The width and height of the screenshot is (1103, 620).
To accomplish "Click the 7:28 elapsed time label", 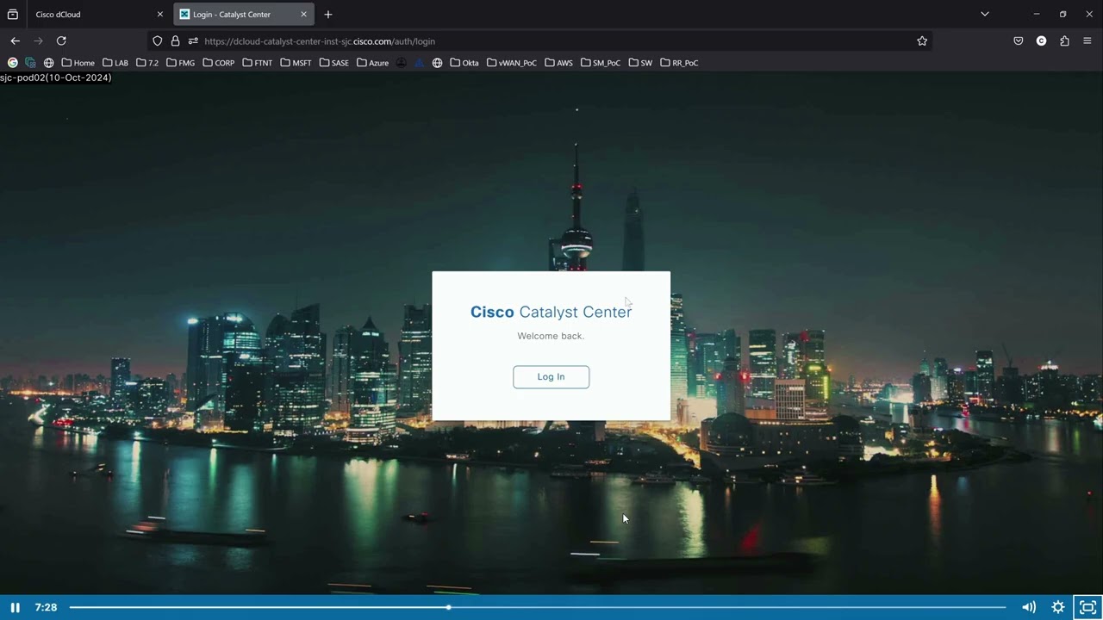I will (x=46, y=607).
